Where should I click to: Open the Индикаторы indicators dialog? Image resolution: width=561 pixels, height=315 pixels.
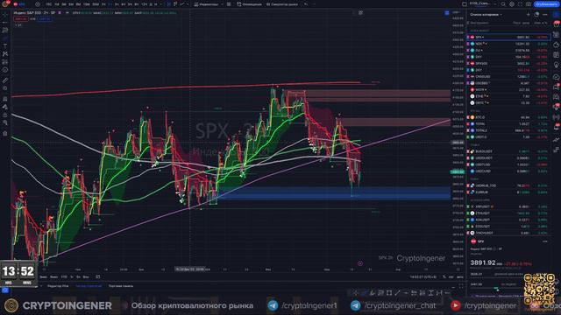207,4
